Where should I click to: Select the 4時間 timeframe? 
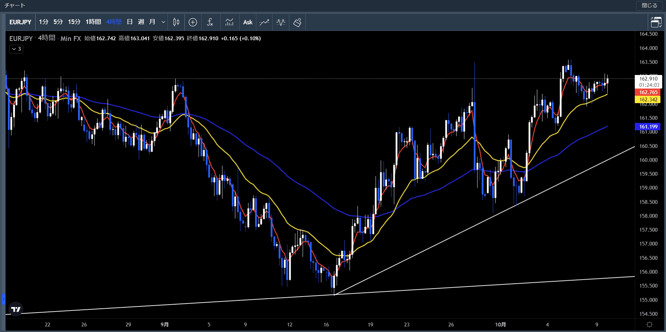point(114,22)
